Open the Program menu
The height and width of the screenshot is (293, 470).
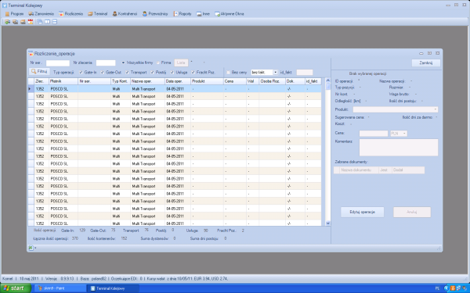point(14,14)
